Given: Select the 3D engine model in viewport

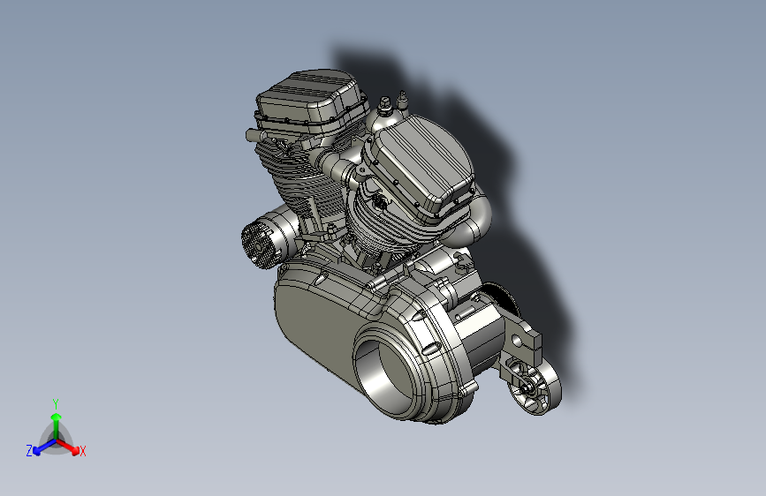Looking at the screenshot, I should pyautogui.click(x=400, y=249).
